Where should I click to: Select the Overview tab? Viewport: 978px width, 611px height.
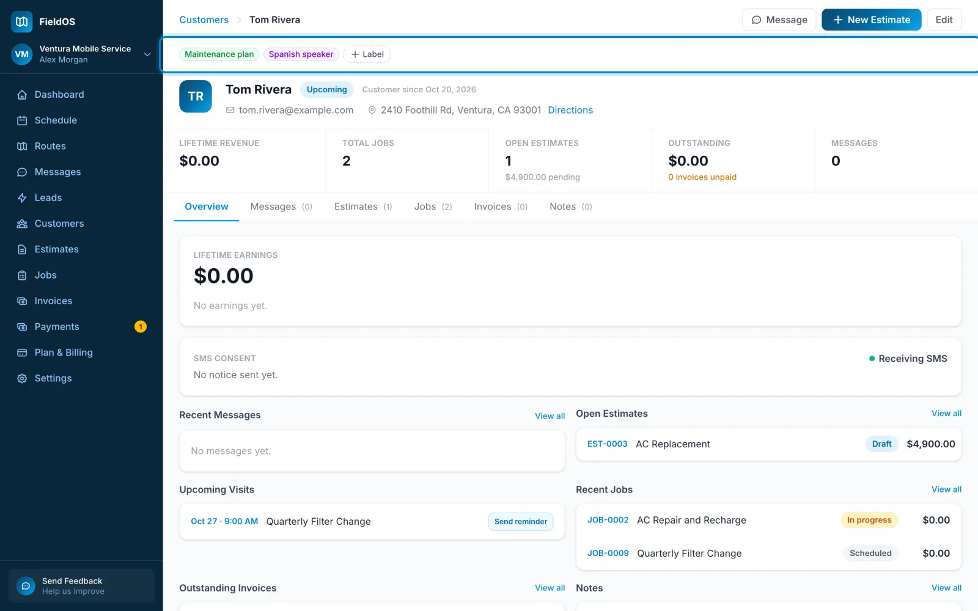click(x=207, y=207)
